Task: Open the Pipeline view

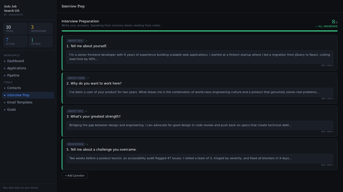Action: [13, 75]
